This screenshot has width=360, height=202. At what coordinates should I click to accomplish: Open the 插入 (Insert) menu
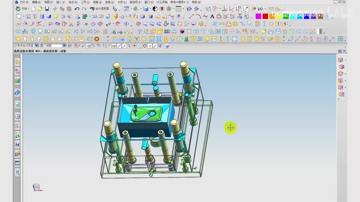61,2
